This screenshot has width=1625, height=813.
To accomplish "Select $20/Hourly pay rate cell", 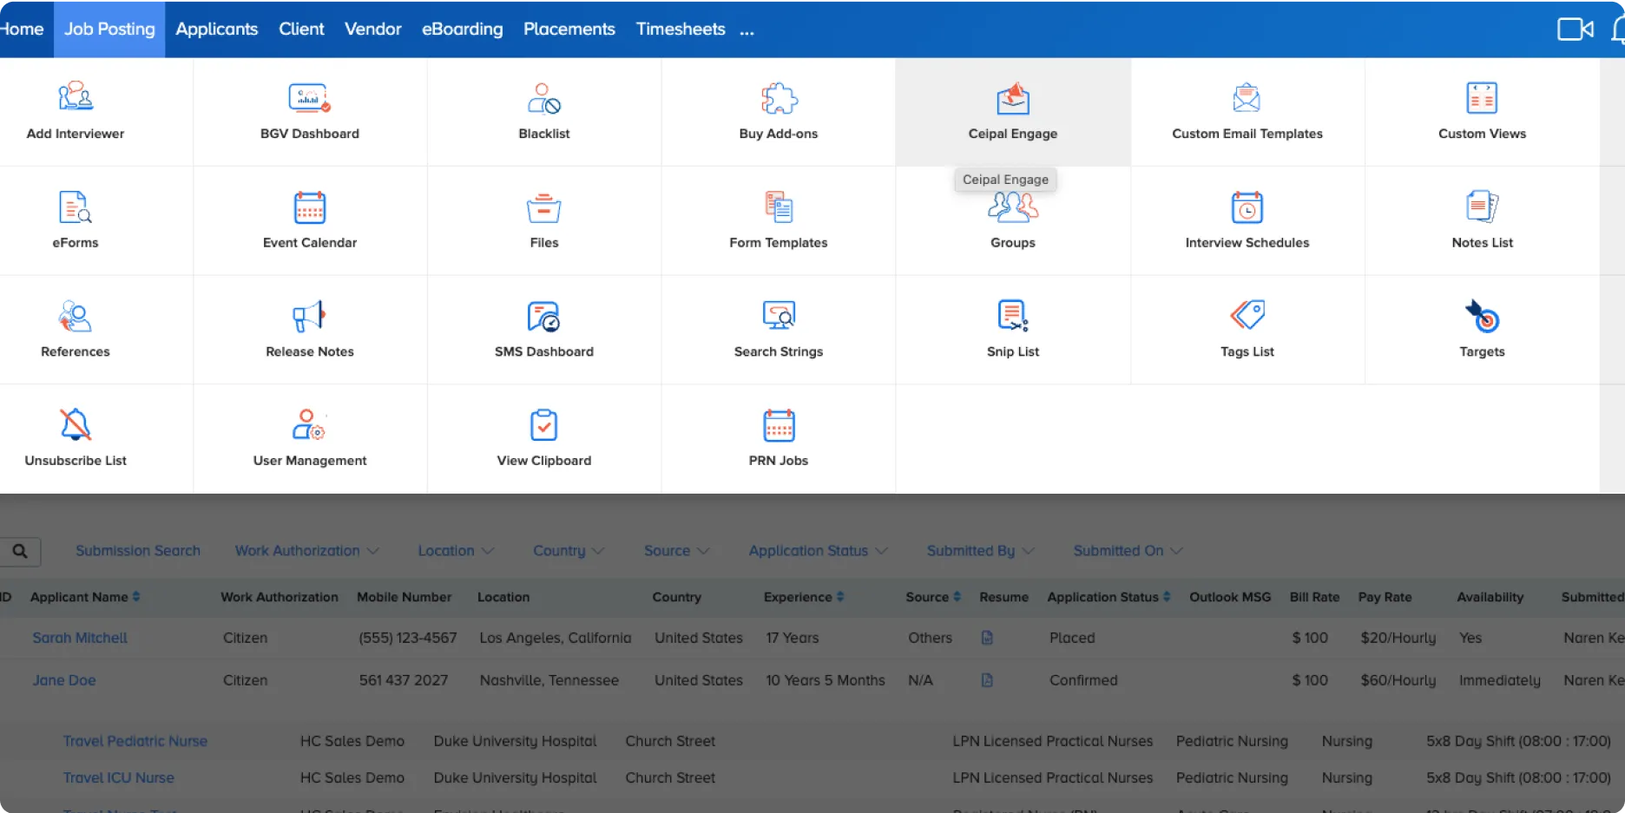I will tap(1398, 638).
